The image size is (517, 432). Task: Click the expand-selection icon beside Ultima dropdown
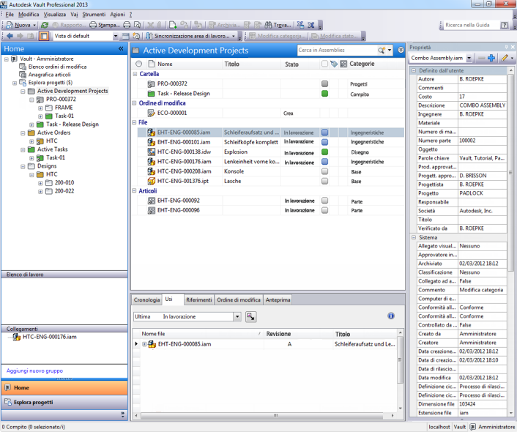coord(251,316)
